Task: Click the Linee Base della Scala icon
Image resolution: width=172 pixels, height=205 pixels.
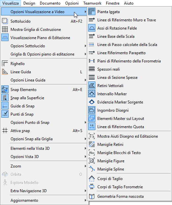Action: [x=92, y=36]
